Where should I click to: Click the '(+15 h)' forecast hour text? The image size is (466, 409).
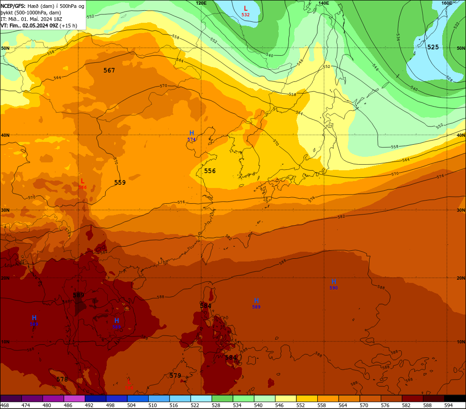[69, 26]
